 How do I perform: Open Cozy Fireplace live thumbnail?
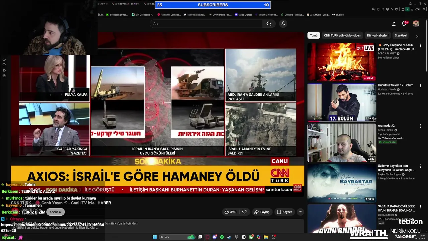click(342, 62)
